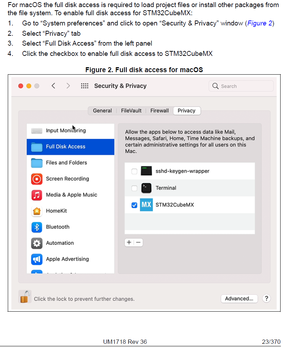Minimize the window with the yellow button
Screen dimensions: 288x347
(29, 86)
